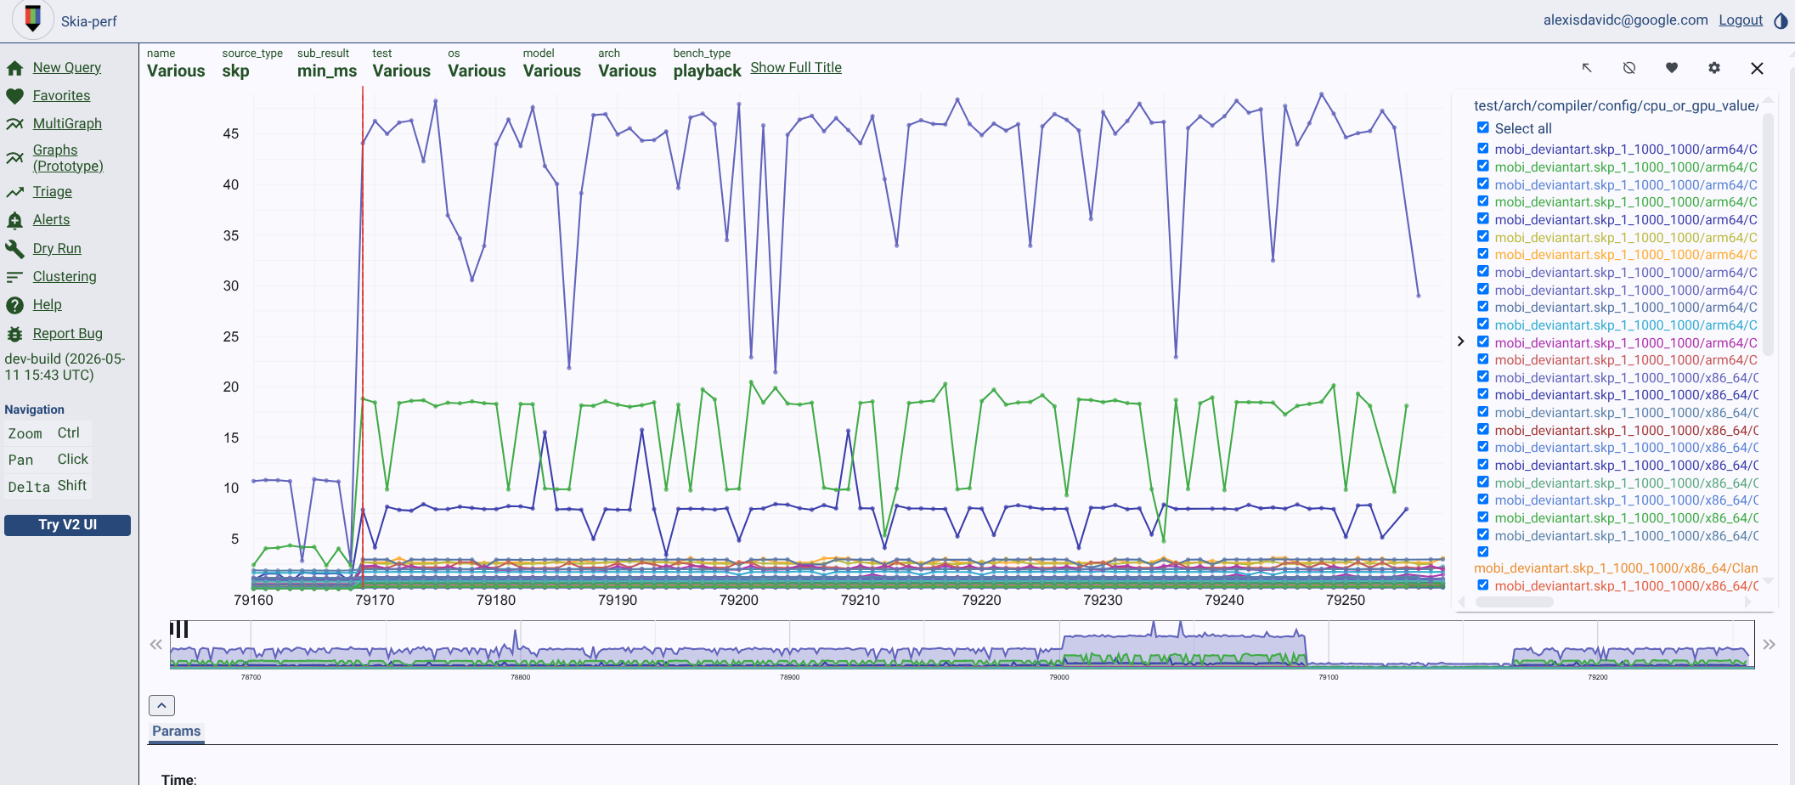This screenshot has width=1795, height=785.
Task: Click the legend scroll-up triangle
Action: pos(1769,100)
